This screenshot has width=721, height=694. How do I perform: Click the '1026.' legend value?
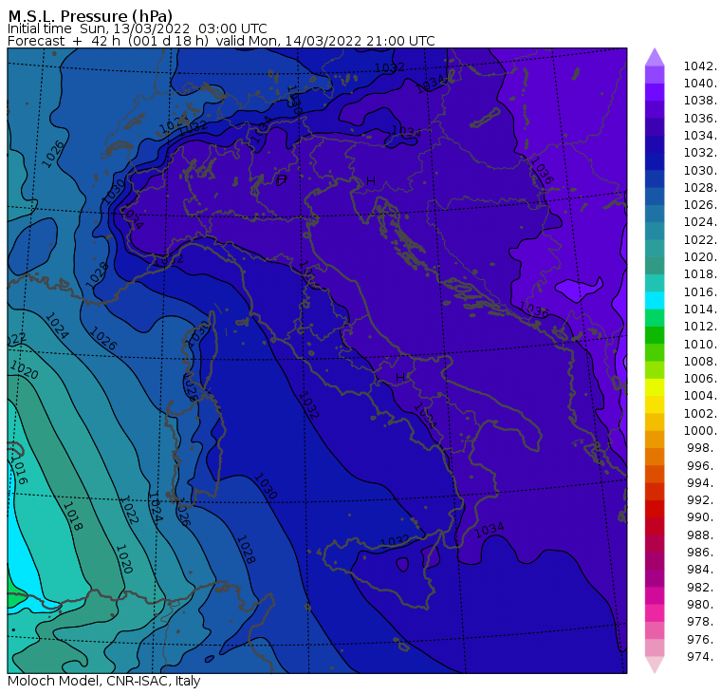(700, 205)
